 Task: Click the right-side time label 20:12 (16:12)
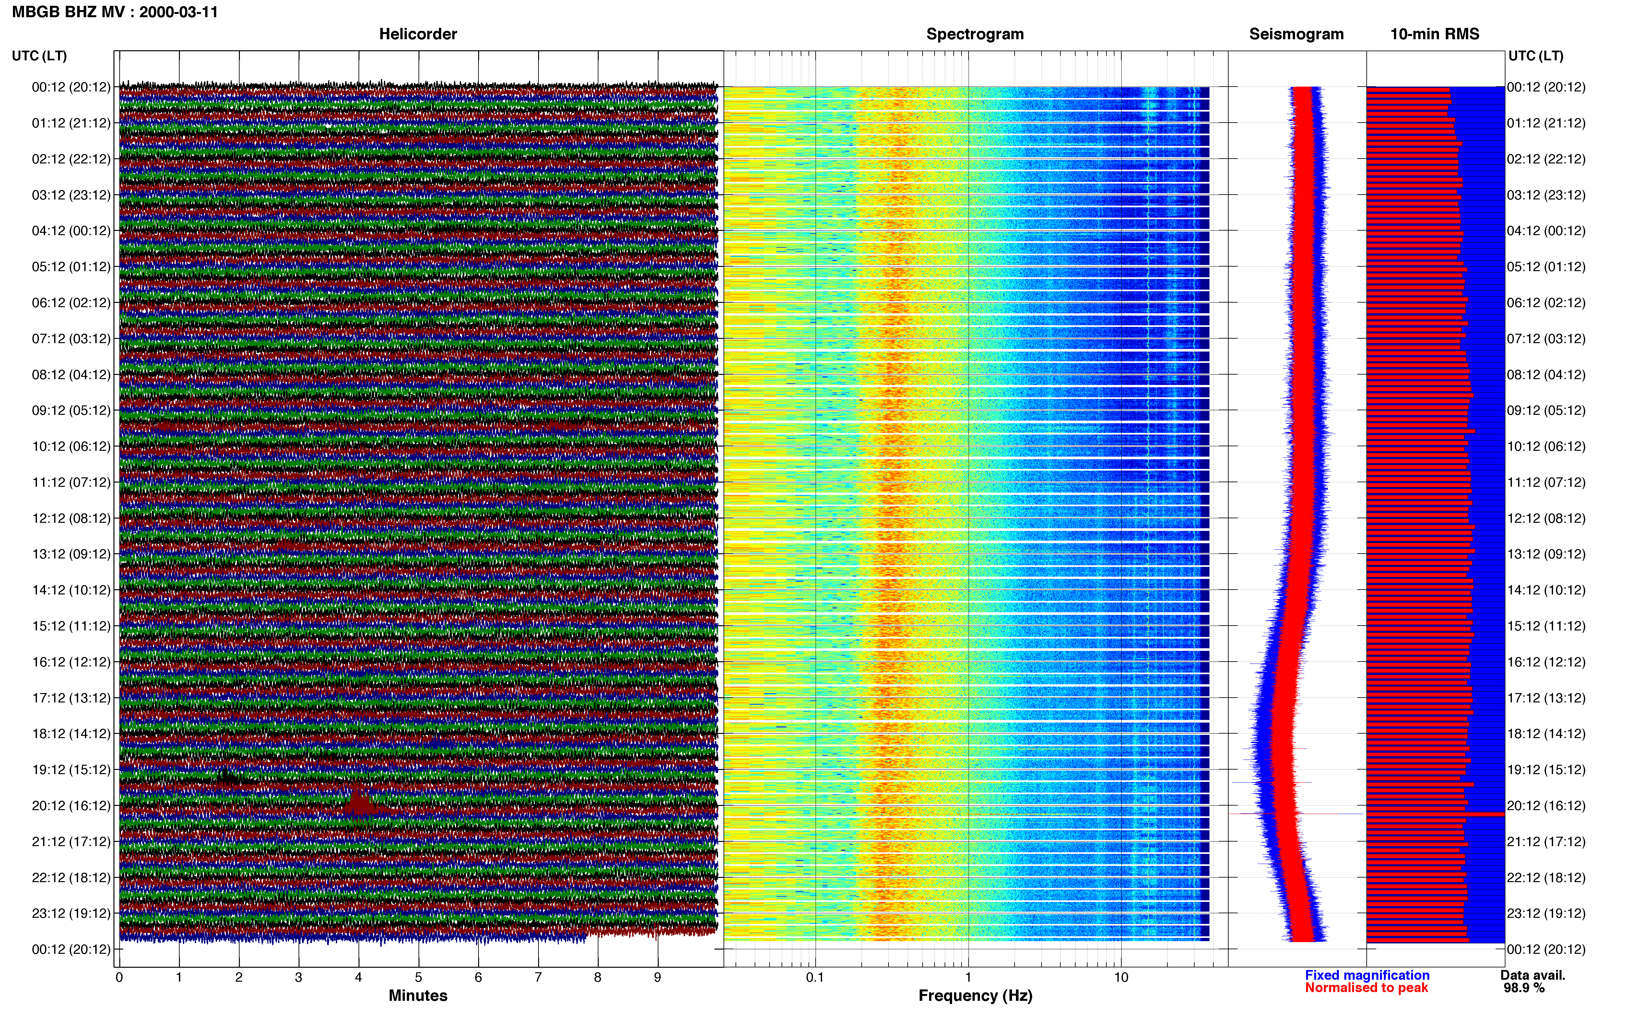1546,805
